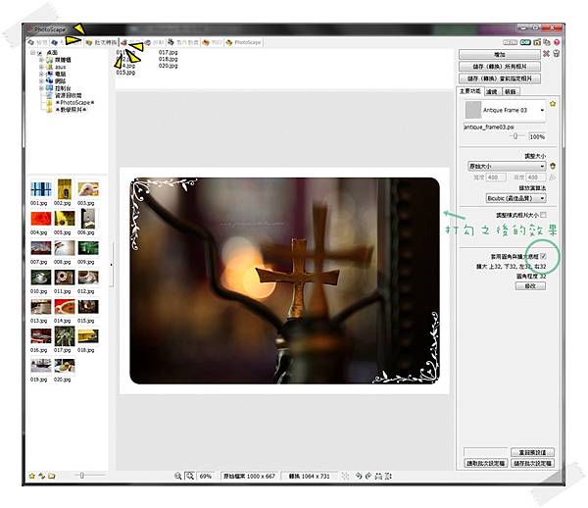Viewport: 588px width, 508px height.
Task: Select the 011.jpg coffee cup thumbnail
Action: click(64, 278)
